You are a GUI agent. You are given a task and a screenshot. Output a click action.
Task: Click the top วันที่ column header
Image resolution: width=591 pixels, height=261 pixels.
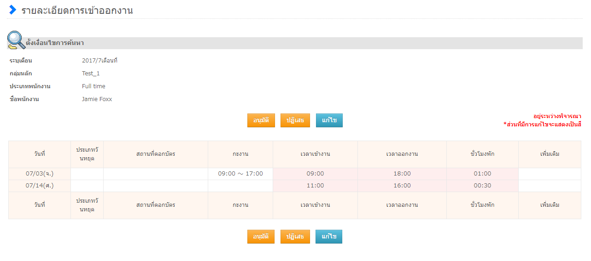click(x=40, y=154)
